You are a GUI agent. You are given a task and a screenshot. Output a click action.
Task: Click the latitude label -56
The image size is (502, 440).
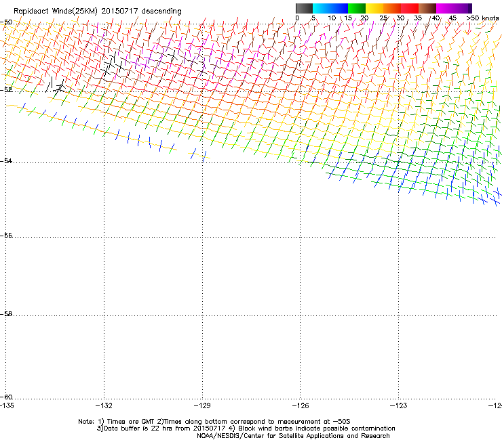tap(6, 235)
